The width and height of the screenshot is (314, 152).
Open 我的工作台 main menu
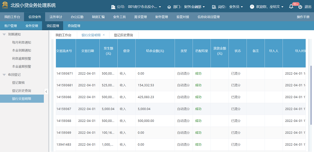[12, 17]
